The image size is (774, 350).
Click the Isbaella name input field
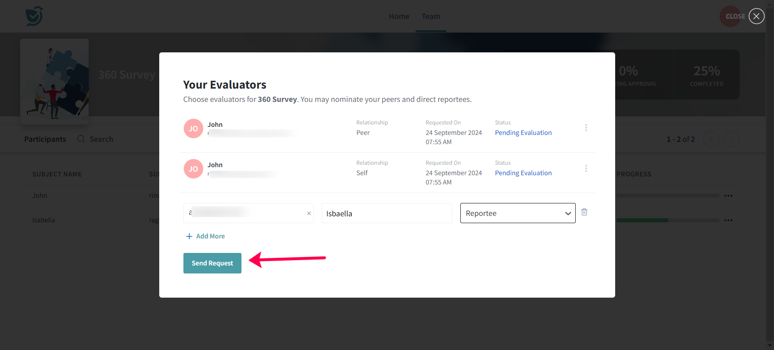[387, 213]
